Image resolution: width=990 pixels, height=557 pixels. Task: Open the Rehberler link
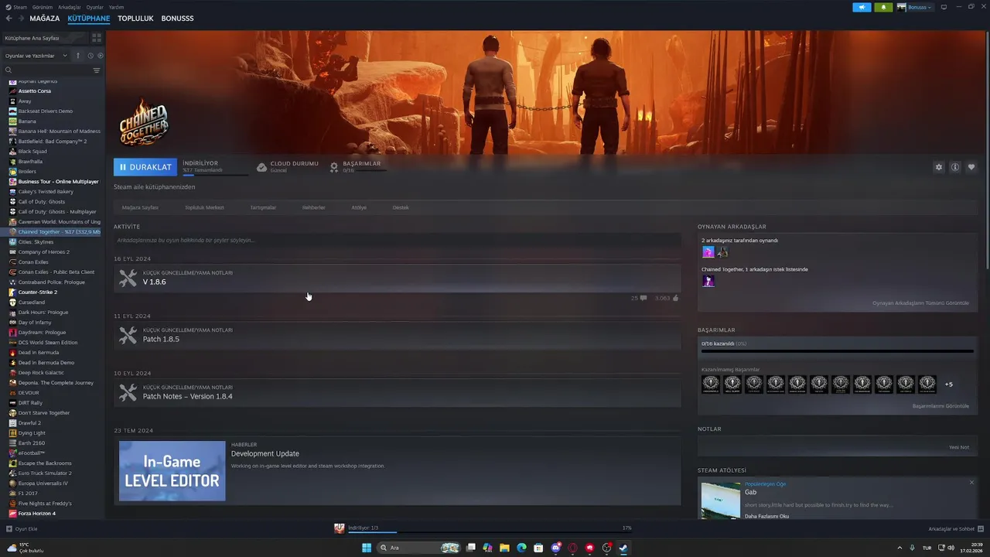(313, 207)
